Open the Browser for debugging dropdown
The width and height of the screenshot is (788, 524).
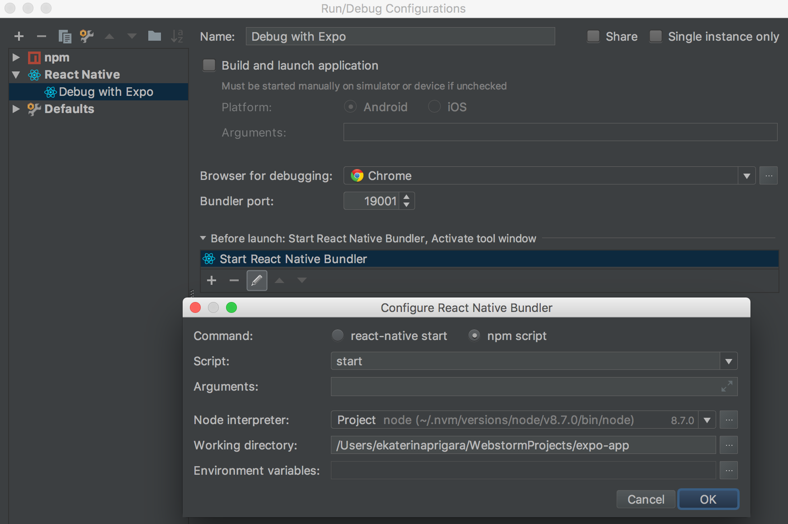pyautogui.click(x=747, y=175)
